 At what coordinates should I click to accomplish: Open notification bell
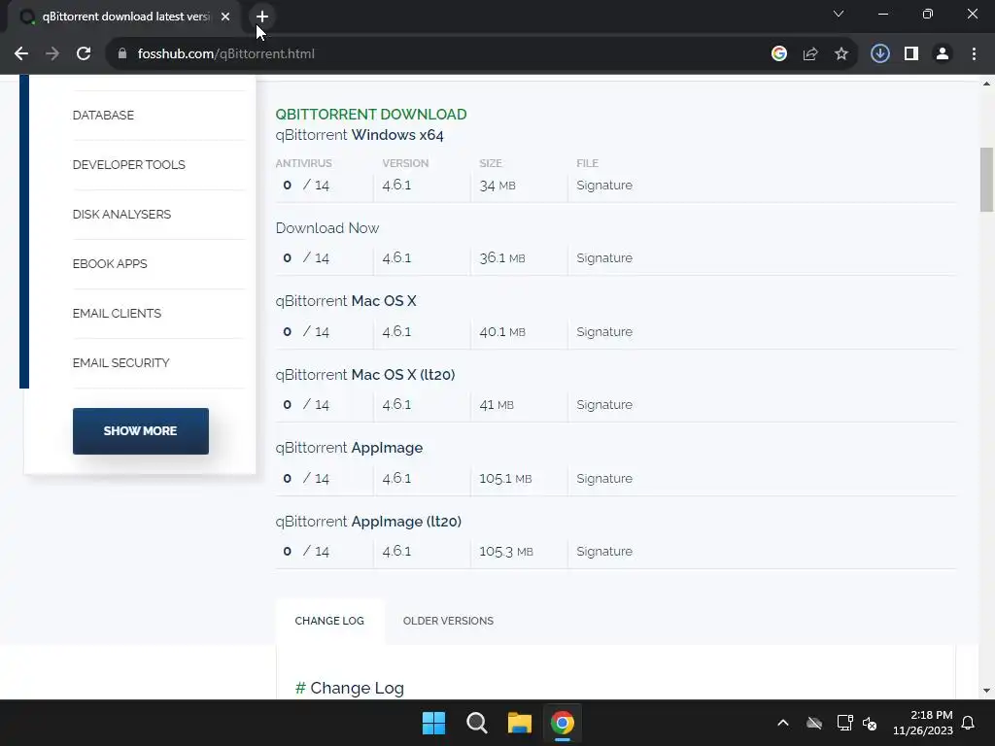[968, 723]
